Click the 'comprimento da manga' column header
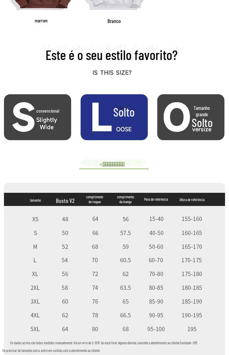 pos(125,200)
